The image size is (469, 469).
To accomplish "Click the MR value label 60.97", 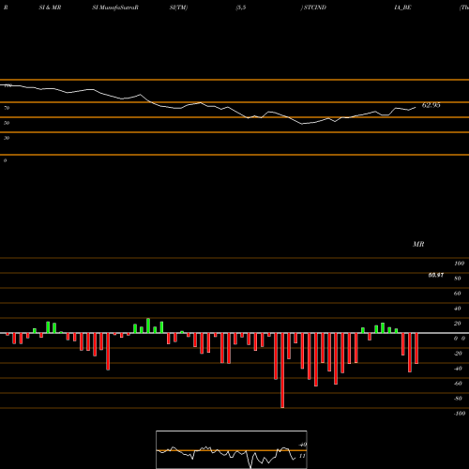I will point(436,275).
